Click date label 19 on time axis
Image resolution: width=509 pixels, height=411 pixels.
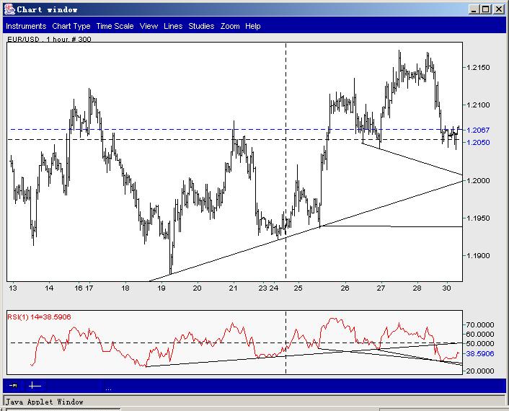pos(161,288)
